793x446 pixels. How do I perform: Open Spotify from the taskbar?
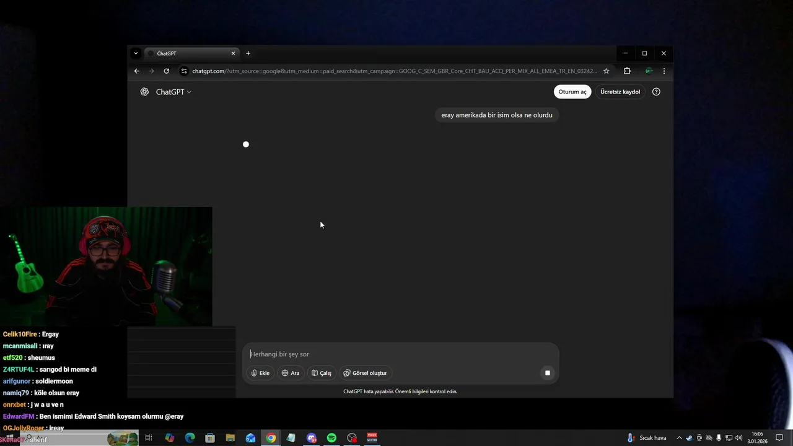tap(331, 438)
